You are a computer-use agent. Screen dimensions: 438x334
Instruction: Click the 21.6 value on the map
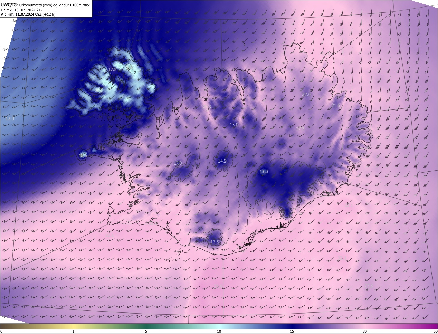[336, 106]
